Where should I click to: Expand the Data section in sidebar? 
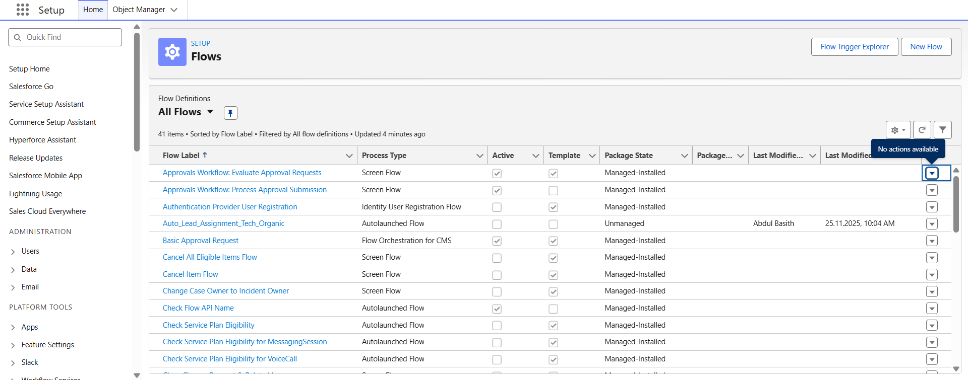(13, 270)
